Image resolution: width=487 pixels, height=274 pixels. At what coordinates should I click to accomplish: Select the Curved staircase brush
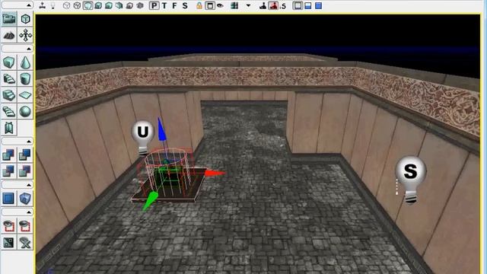(8, 79)
